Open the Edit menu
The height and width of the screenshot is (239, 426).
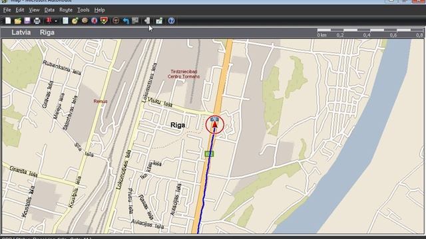pyautogui.click(x=20, y=10)
